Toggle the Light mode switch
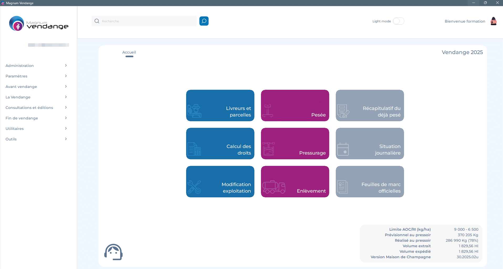Image resolution: width=503 pixels, height=269 pixels. [398, 21]
